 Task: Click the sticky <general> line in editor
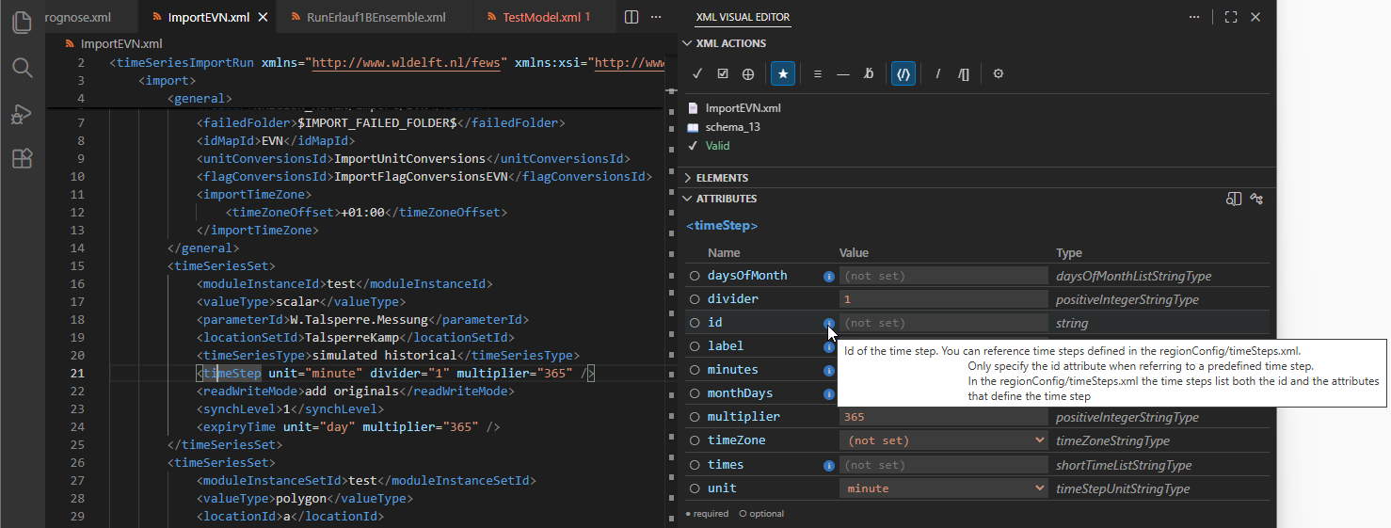200,98
